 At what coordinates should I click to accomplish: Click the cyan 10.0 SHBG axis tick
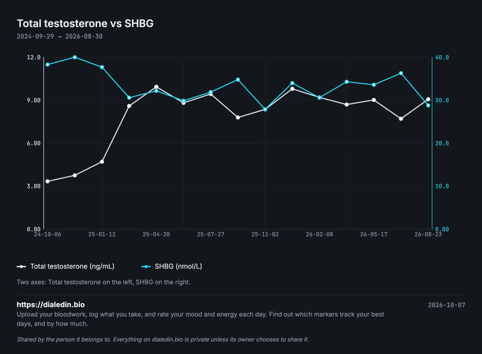point(442,186)
